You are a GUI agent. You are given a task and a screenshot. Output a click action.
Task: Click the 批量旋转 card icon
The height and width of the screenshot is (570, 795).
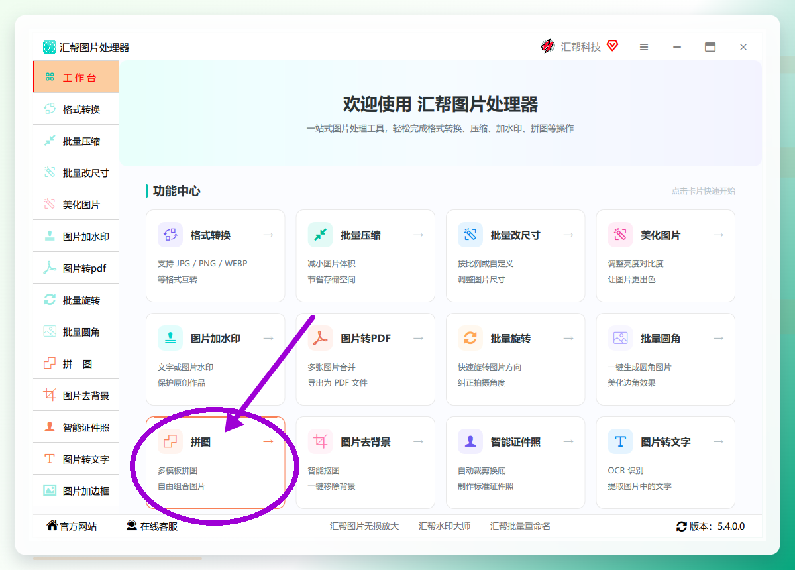point(470,338)
